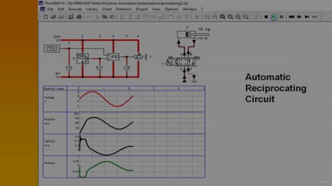
Task: Save the current circuit
Action: [x=61, y=17]
